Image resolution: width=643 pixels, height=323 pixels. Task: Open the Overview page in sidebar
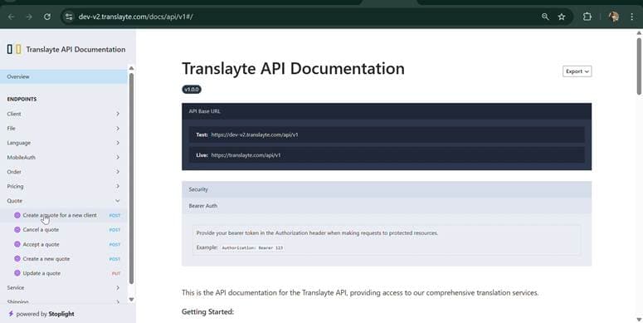(64, 76)
